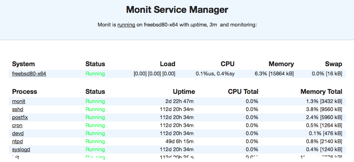The width and height of the screenshot is (354, 162).
Task: Click the Uptime column header
Action: [x=184, y=92]
